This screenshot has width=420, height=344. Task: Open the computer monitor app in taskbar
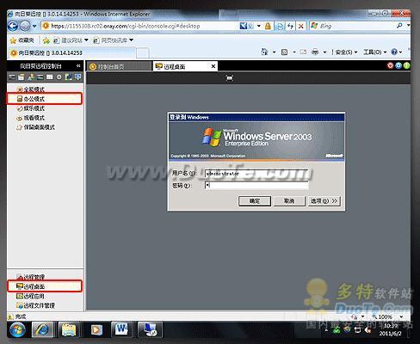coord(150,329)
